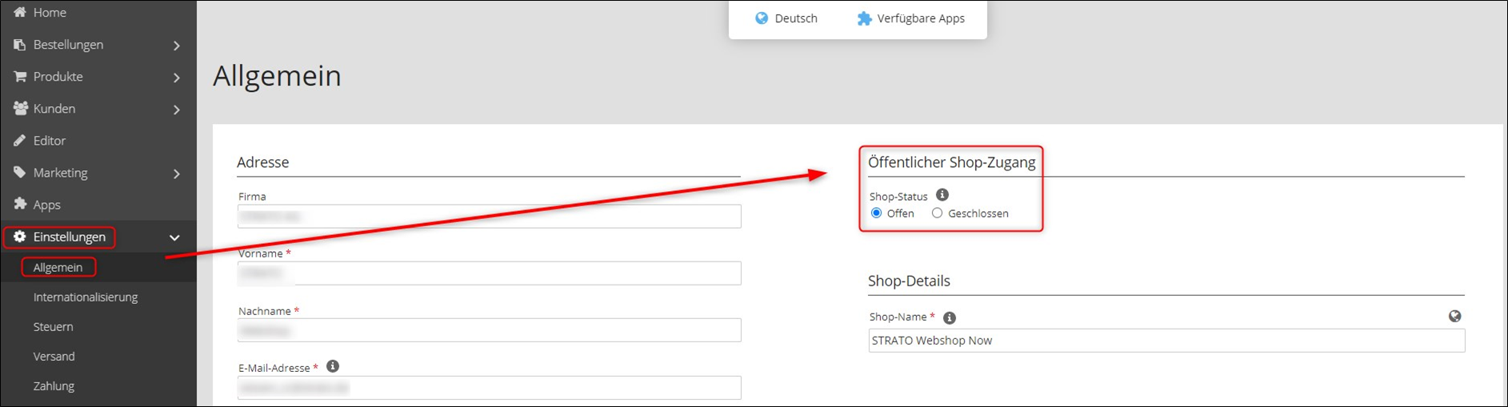Click the Shop-Details heading
Viewport: 1508px width, 407px height.
tap(909, 281)
